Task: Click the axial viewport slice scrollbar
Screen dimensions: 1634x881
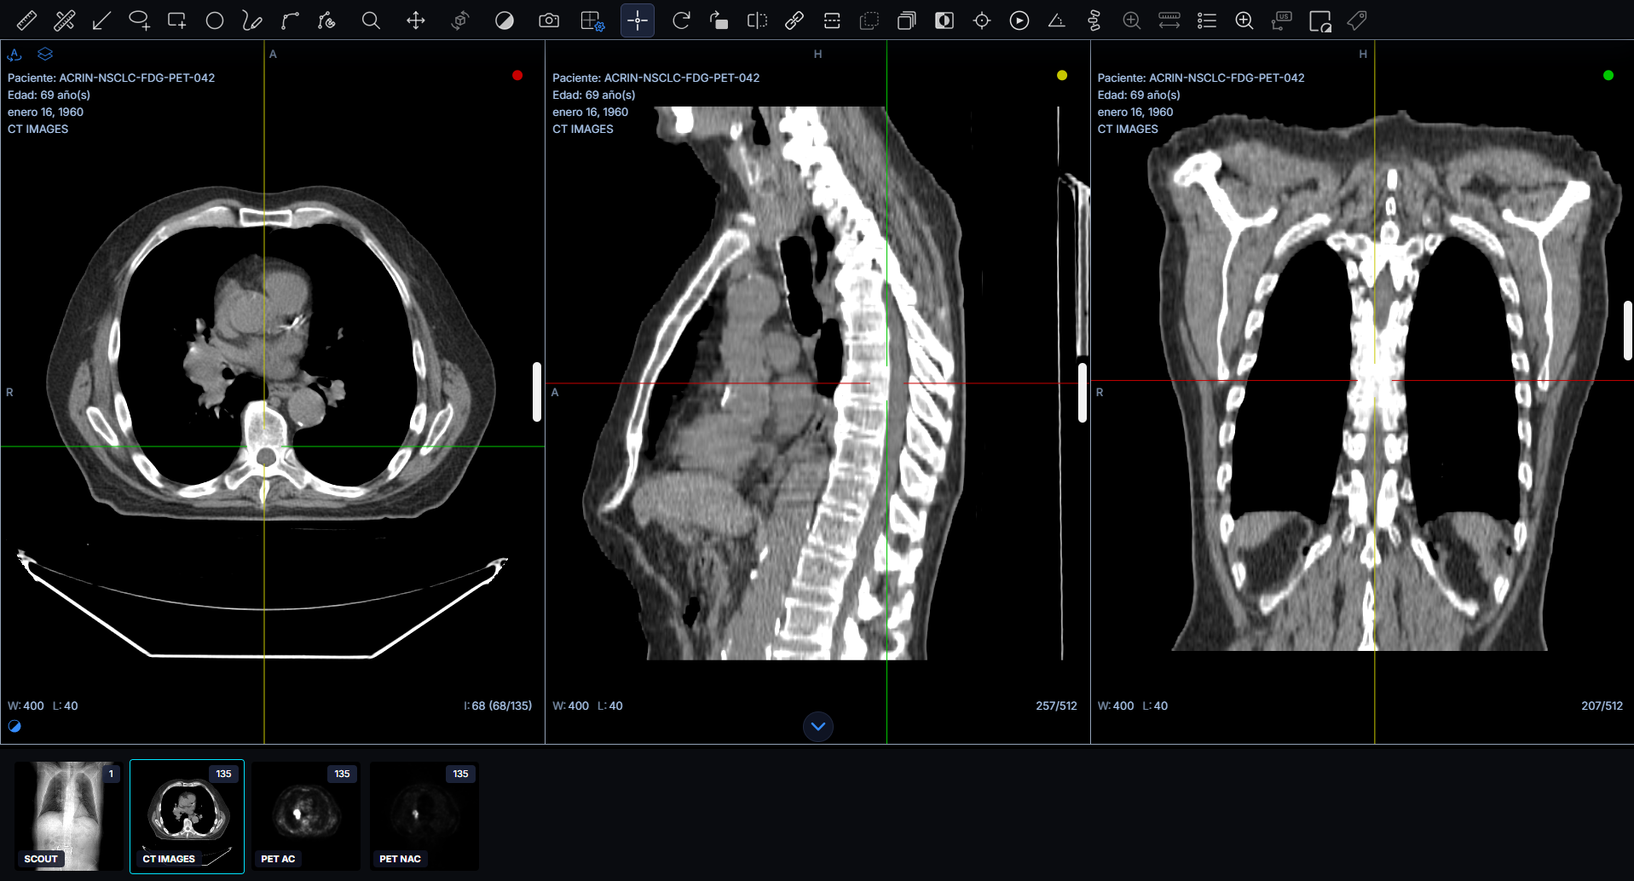Action: click(x=537, y=392)
